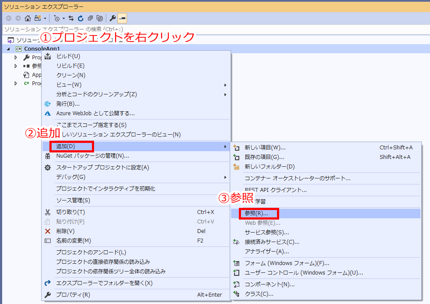430x304 pixels.
Task: Click the class icon beside クラス(C)...
Action: [x=236, y=294]
